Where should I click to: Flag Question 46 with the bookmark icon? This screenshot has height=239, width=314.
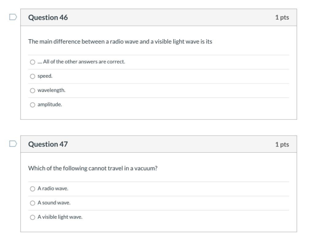click(x=13, y=17)
